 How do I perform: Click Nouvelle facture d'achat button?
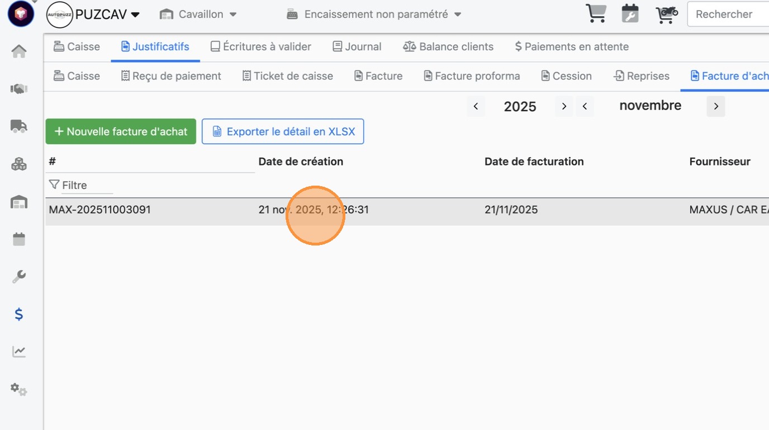click(x=121, y=131)
